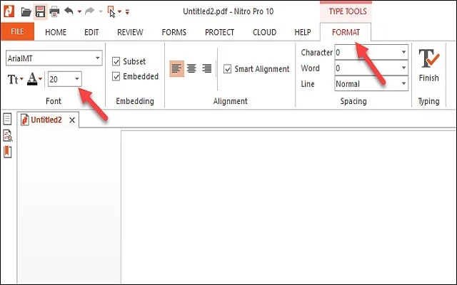The image size is (457, 285).
Task: Toggle the Embedded checkbox
Action: tap(116, 76)
